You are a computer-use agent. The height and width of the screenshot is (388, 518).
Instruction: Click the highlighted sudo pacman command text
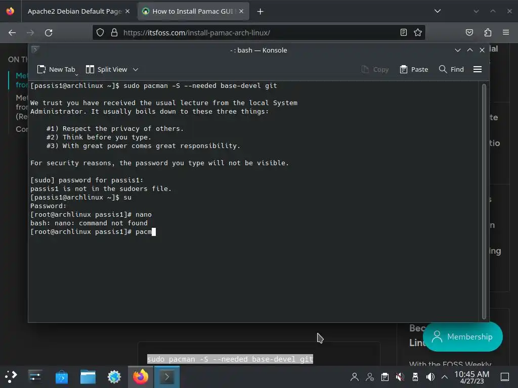coord(230,359)
